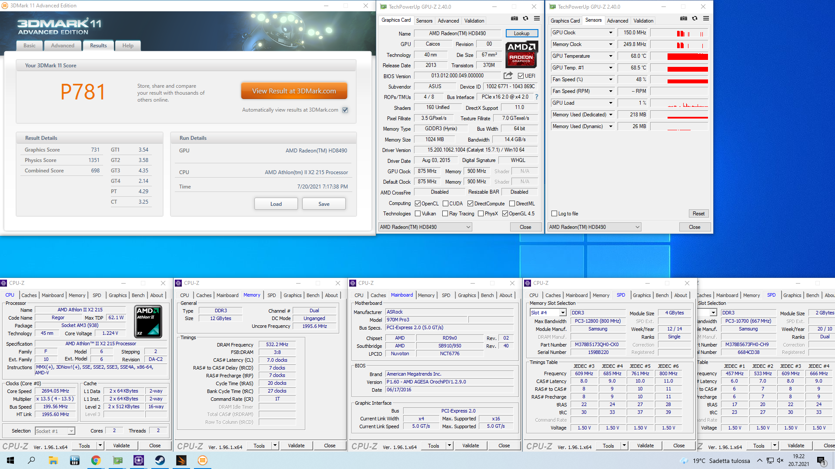Image resolution: width=835 pixels, height=469 pixels.
Task: Click the Bus Interface question mark icon
Action: [536, 97]
